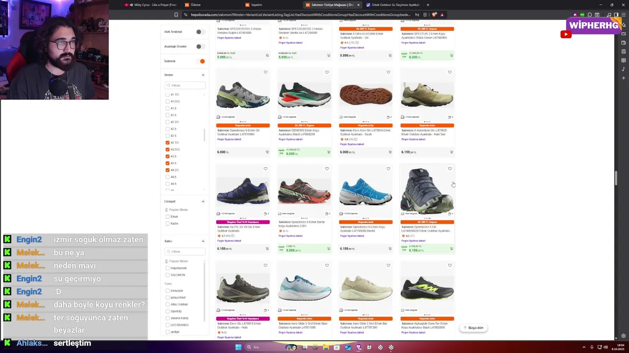Add GENESIS Black shoe to cart

coord(329,152)
